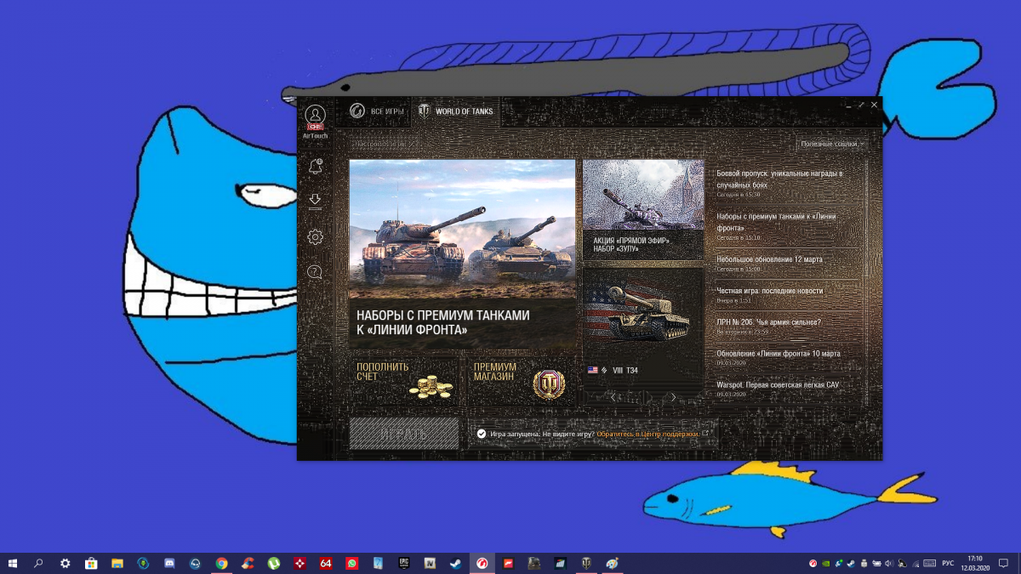Close the Game Center window
The image size is (1021, 574).
click(x=874, y=105)
